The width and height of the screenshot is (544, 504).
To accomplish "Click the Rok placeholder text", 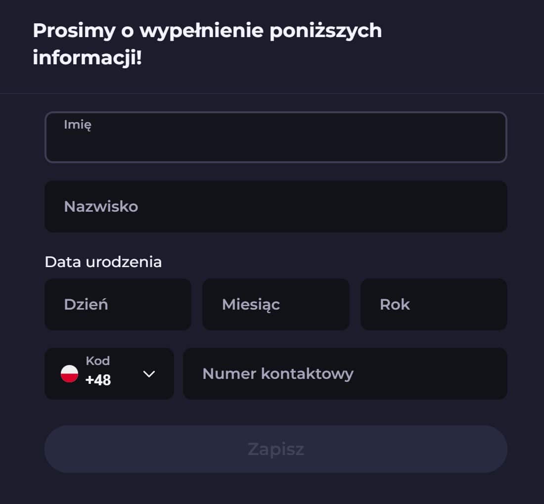I will tap(395, 304).
